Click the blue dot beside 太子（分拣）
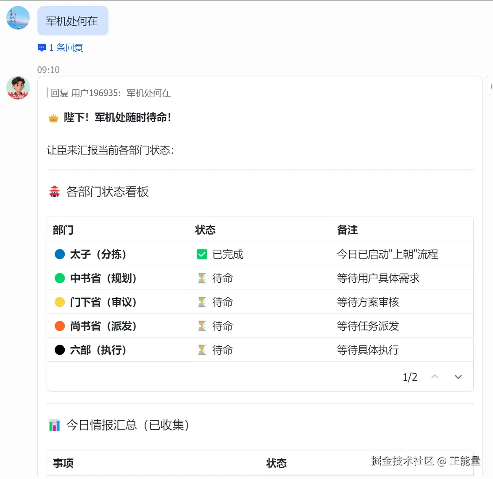 60,254
